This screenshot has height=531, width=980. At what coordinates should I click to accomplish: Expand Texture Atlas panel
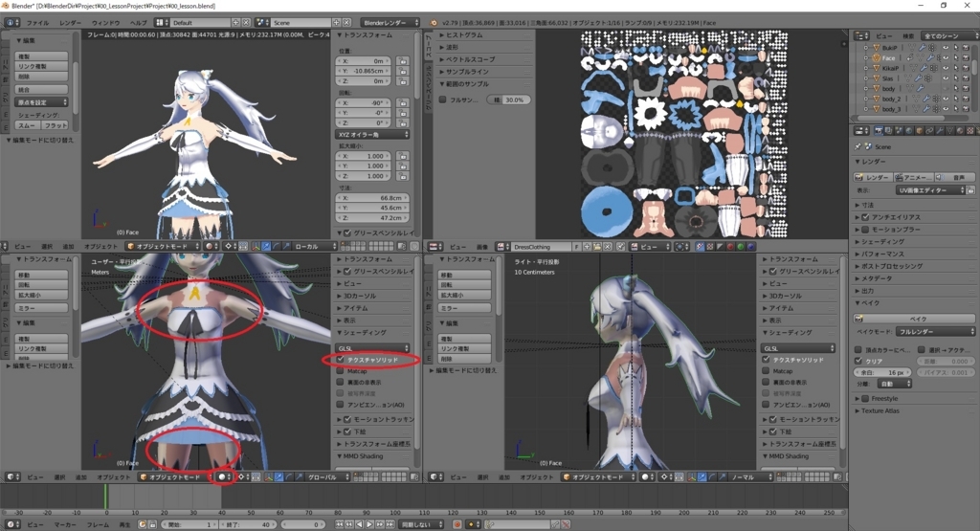click(x=880, y=411)
